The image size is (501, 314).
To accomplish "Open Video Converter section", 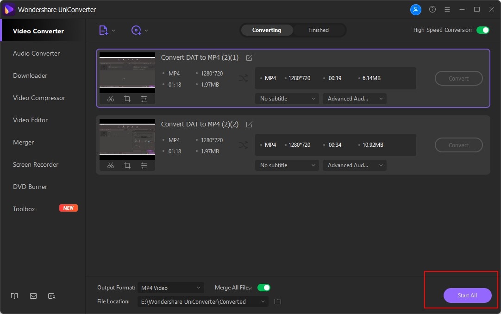I will pos(43,31).
